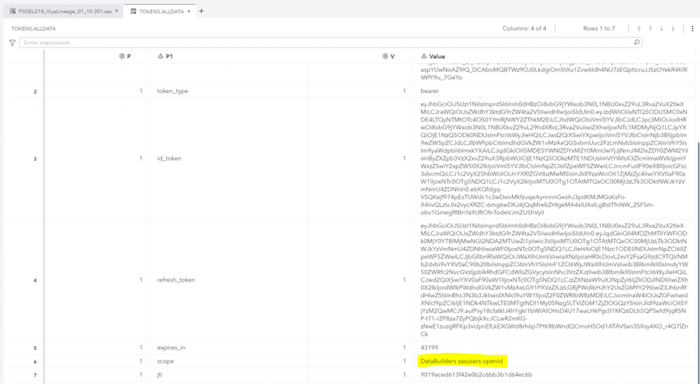Focus the Enter expression filter field
Screen dimensions: 700x384
330,43
